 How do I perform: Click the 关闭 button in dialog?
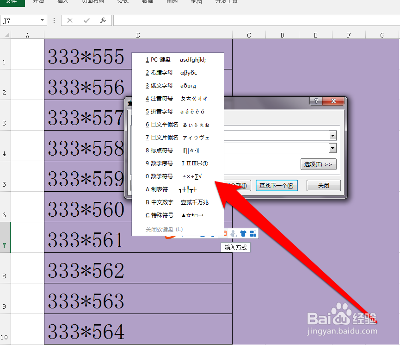(x=324, y=186)
